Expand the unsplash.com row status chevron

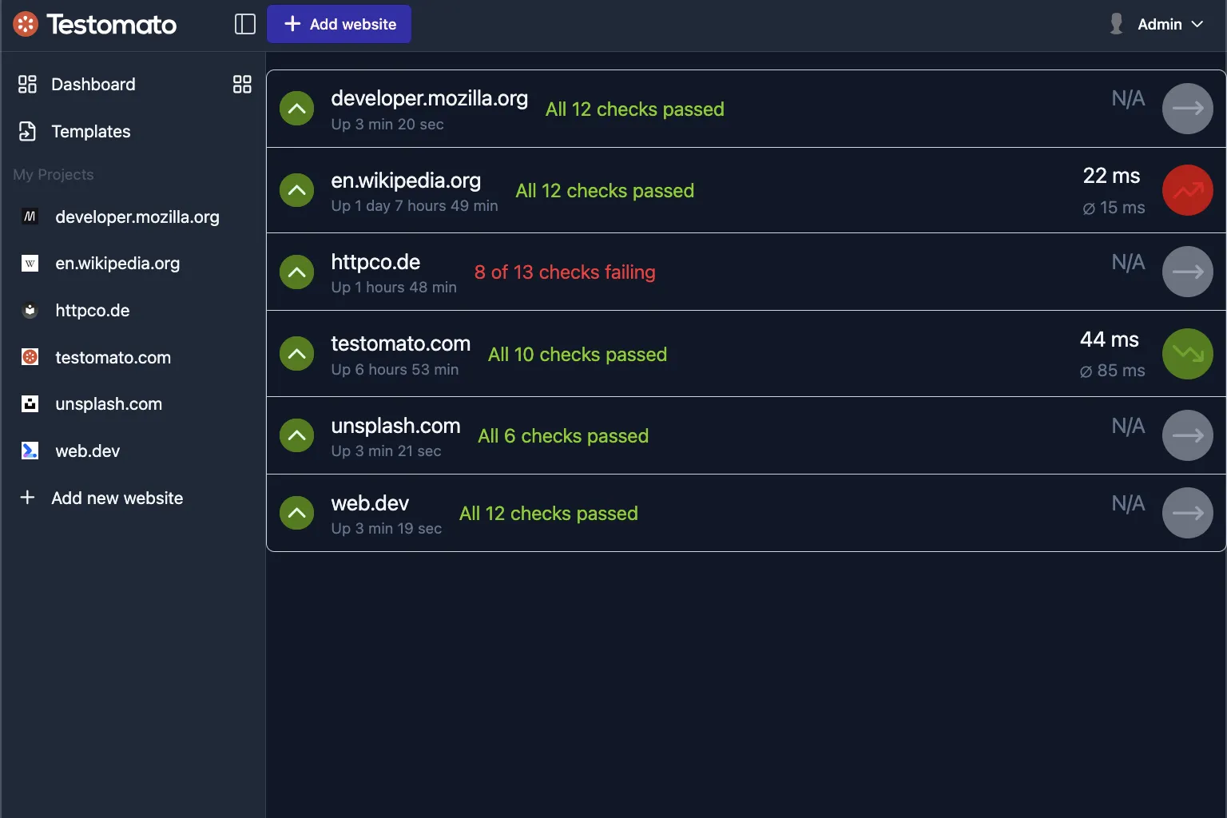[296, 435]
